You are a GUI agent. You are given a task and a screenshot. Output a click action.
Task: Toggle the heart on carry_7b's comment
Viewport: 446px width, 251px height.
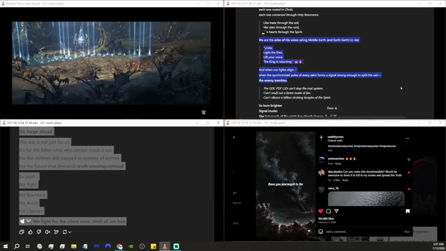coord(409,189)
